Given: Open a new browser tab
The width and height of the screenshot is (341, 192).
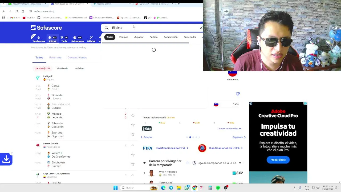Looking at the screenshot, I should [x=178, y=4].
